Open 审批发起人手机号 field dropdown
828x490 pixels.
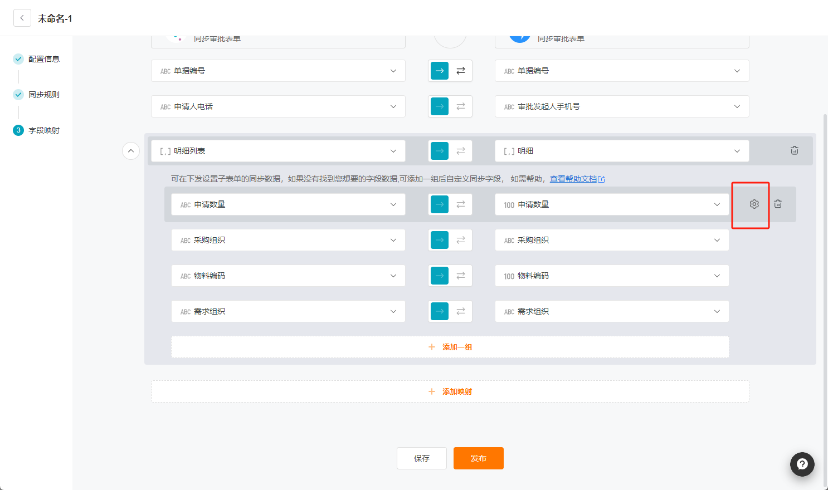click(x=622, y=106)
